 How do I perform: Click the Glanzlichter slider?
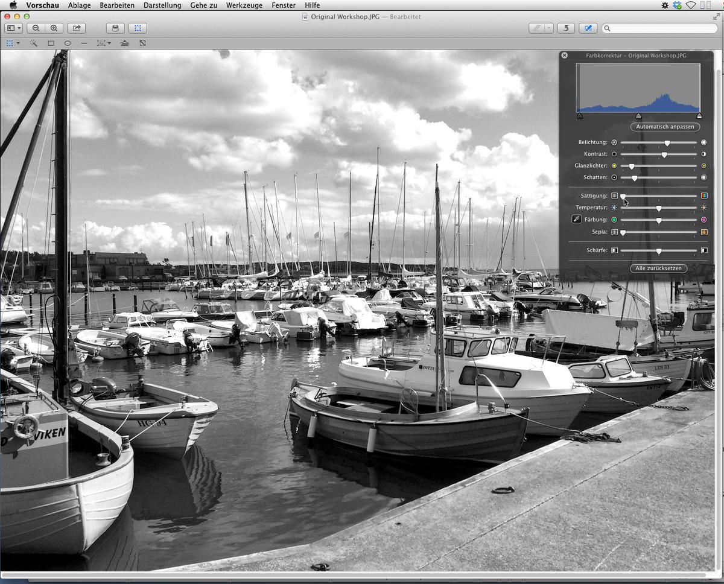click(x=659, y=166)
